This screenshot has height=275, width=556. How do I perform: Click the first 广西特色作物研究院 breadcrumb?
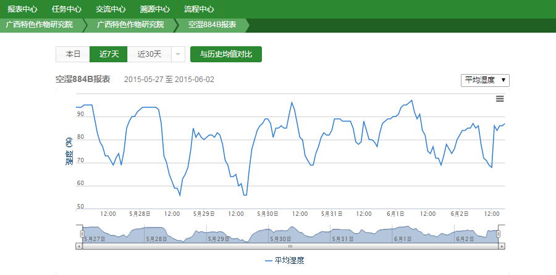coord(39,25)
